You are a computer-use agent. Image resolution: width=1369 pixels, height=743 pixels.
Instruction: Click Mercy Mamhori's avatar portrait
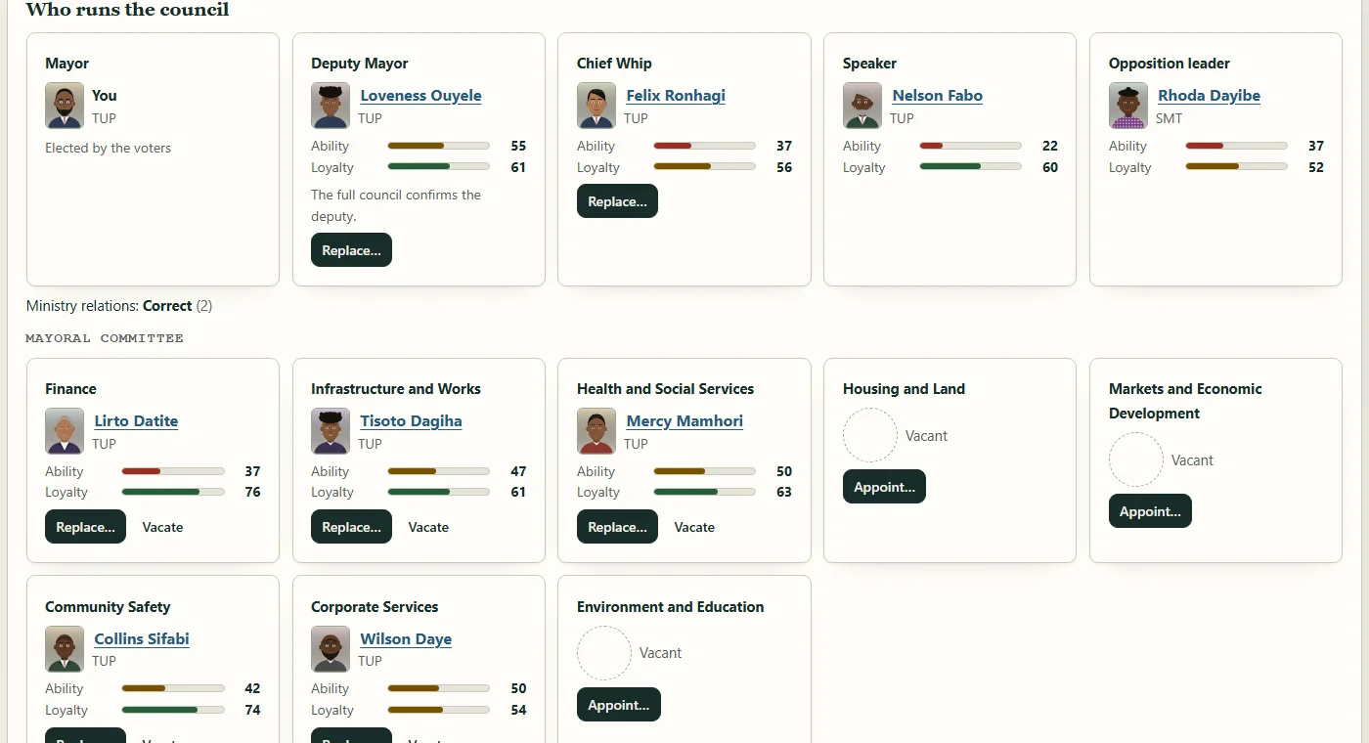click(x=596, y=431)
